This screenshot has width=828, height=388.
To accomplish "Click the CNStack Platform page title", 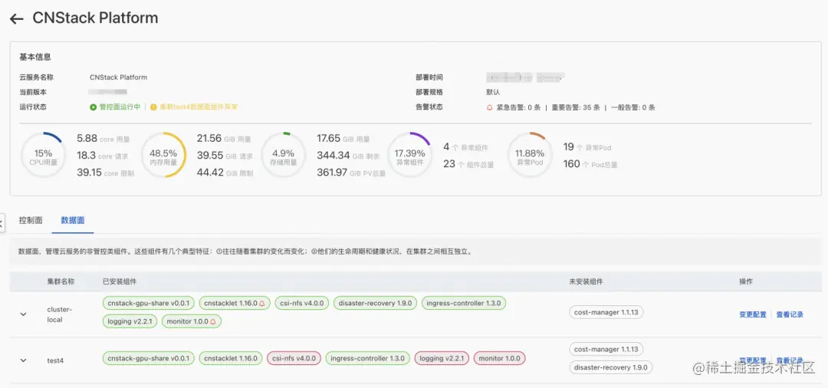I will 95,18.
